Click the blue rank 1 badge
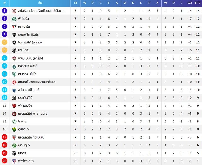 click(4, 11)
